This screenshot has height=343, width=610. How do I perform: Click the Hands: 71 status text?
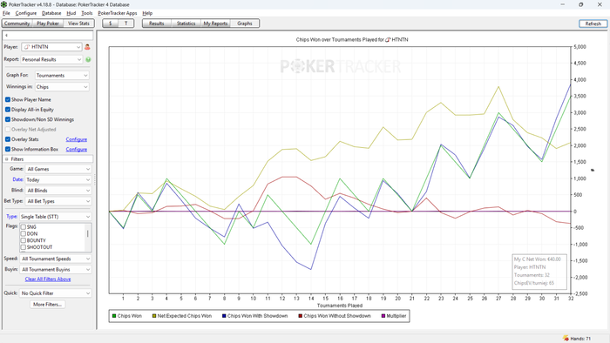coord(580,339)
